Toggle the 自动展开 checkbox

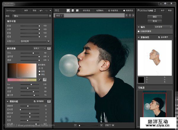[x=159, y=37]
